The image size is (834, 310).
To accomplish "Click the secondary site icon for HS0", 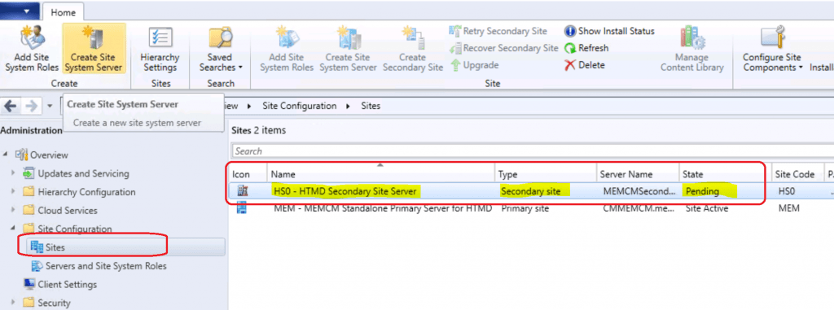I will point(242,191).
